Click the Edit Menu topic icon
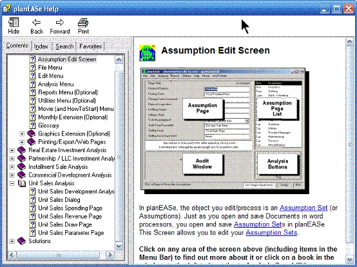The image size is (357, 267). point(33,75)
